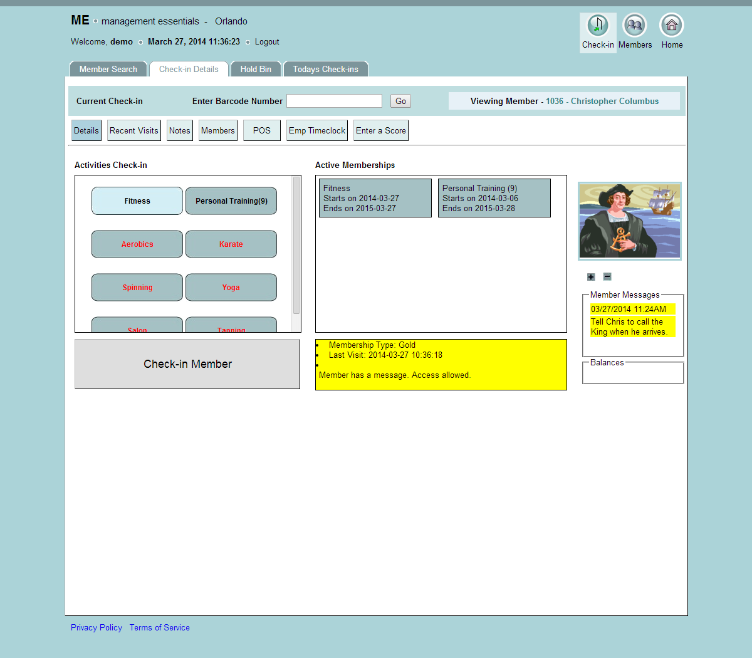
Task: Open the Todays Check-ins tab
Action: pyautogui.click(x=325, y=69)
